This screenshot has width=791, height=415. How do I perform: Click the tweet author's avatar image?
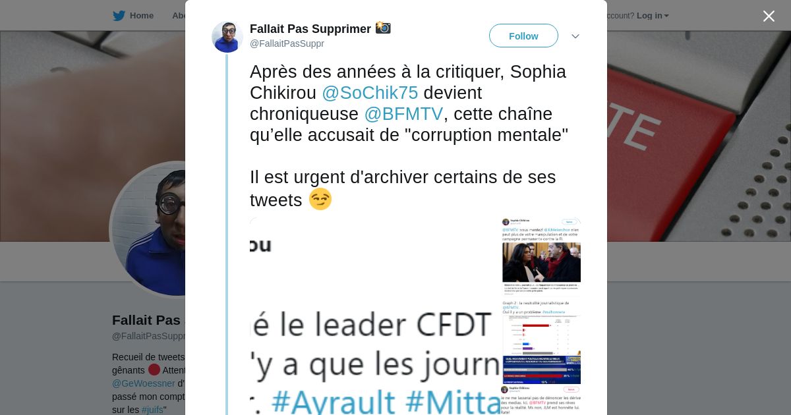pos(227,37)
